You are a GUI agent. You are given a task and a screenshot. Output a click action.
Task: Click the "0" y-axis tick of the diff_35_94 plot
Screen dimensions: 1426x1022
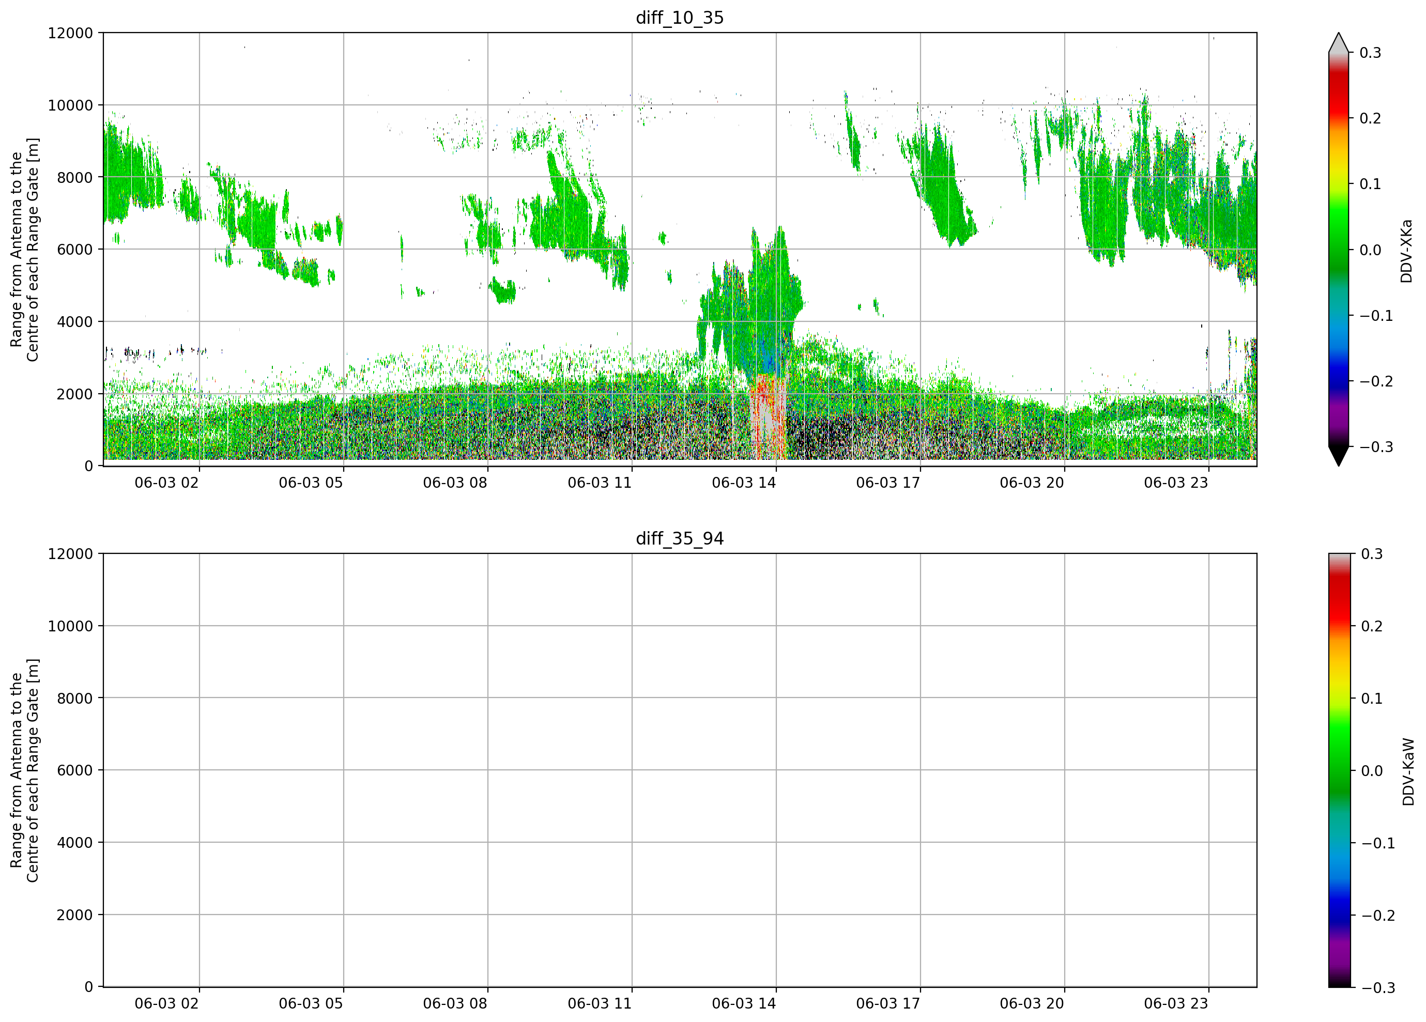pos(89,987)
